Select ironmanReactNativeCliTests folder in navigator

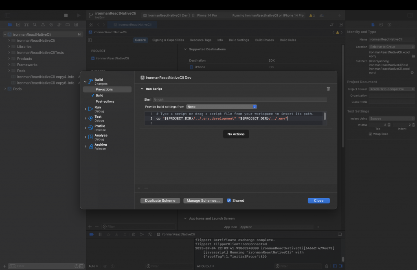tap(40, 52)
